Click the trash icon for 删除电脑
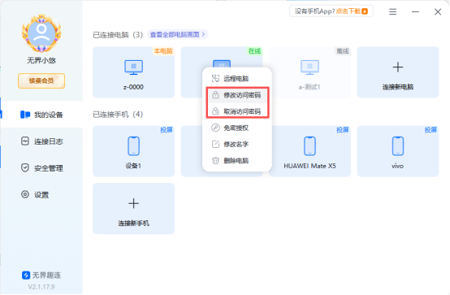450x295 pixels. (x=215, y=160)
